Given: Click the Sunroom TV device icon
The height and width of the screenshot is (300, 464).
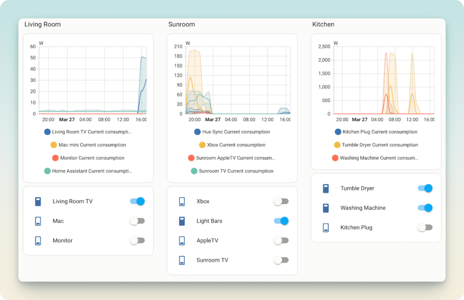Looking at the screenshot, I should pyautogui.click(x=182, y=260).
